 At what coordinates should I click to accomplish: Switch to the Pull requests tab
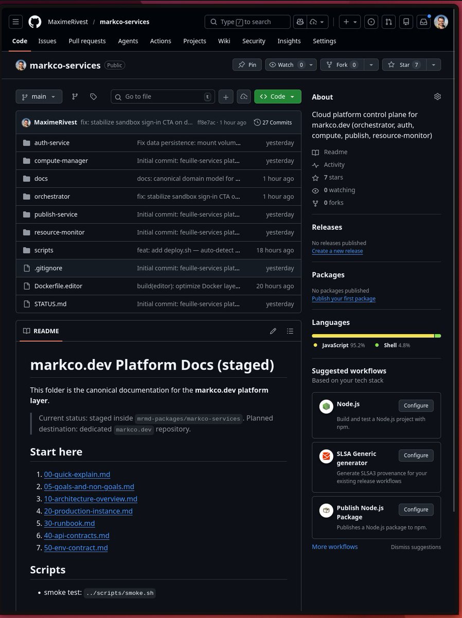pyautogui.click(x=87, y=41)
